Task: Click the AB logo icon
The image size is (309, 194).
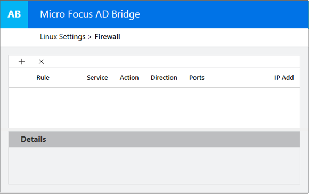Action: pos(14,14)
